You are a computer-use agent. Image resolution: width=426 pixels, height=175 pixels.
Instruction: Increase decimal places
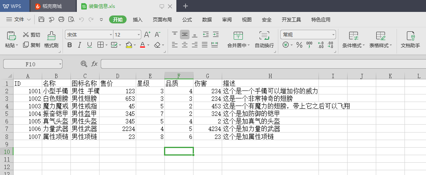[x=320, y=45]
